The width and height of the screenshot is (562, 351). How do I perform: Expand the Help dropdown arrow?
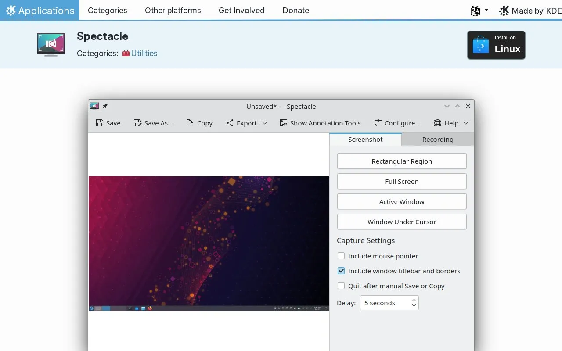pos(466,123)
